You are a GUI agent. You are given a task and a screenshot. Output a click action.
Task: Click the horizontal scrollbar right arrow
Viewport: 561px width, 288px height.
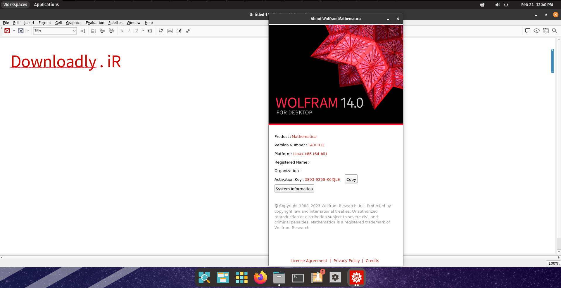tap(559, 257)
